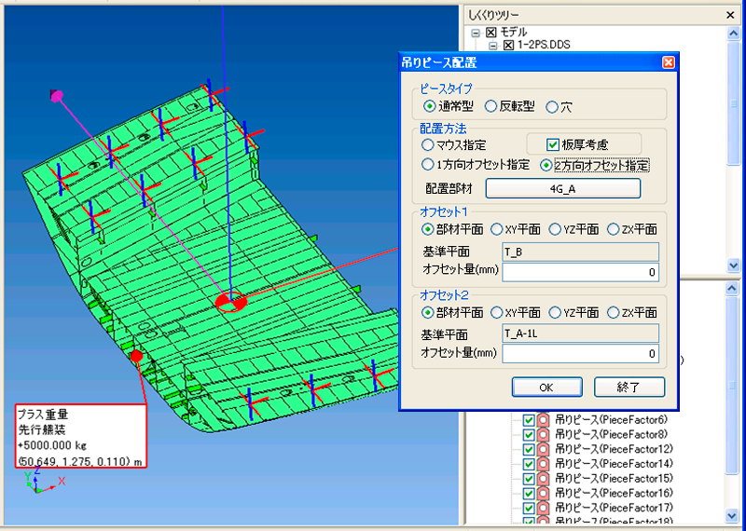746x531 pixels.
Task: Click the red added-weight point marker
Action: coord(136,356)
